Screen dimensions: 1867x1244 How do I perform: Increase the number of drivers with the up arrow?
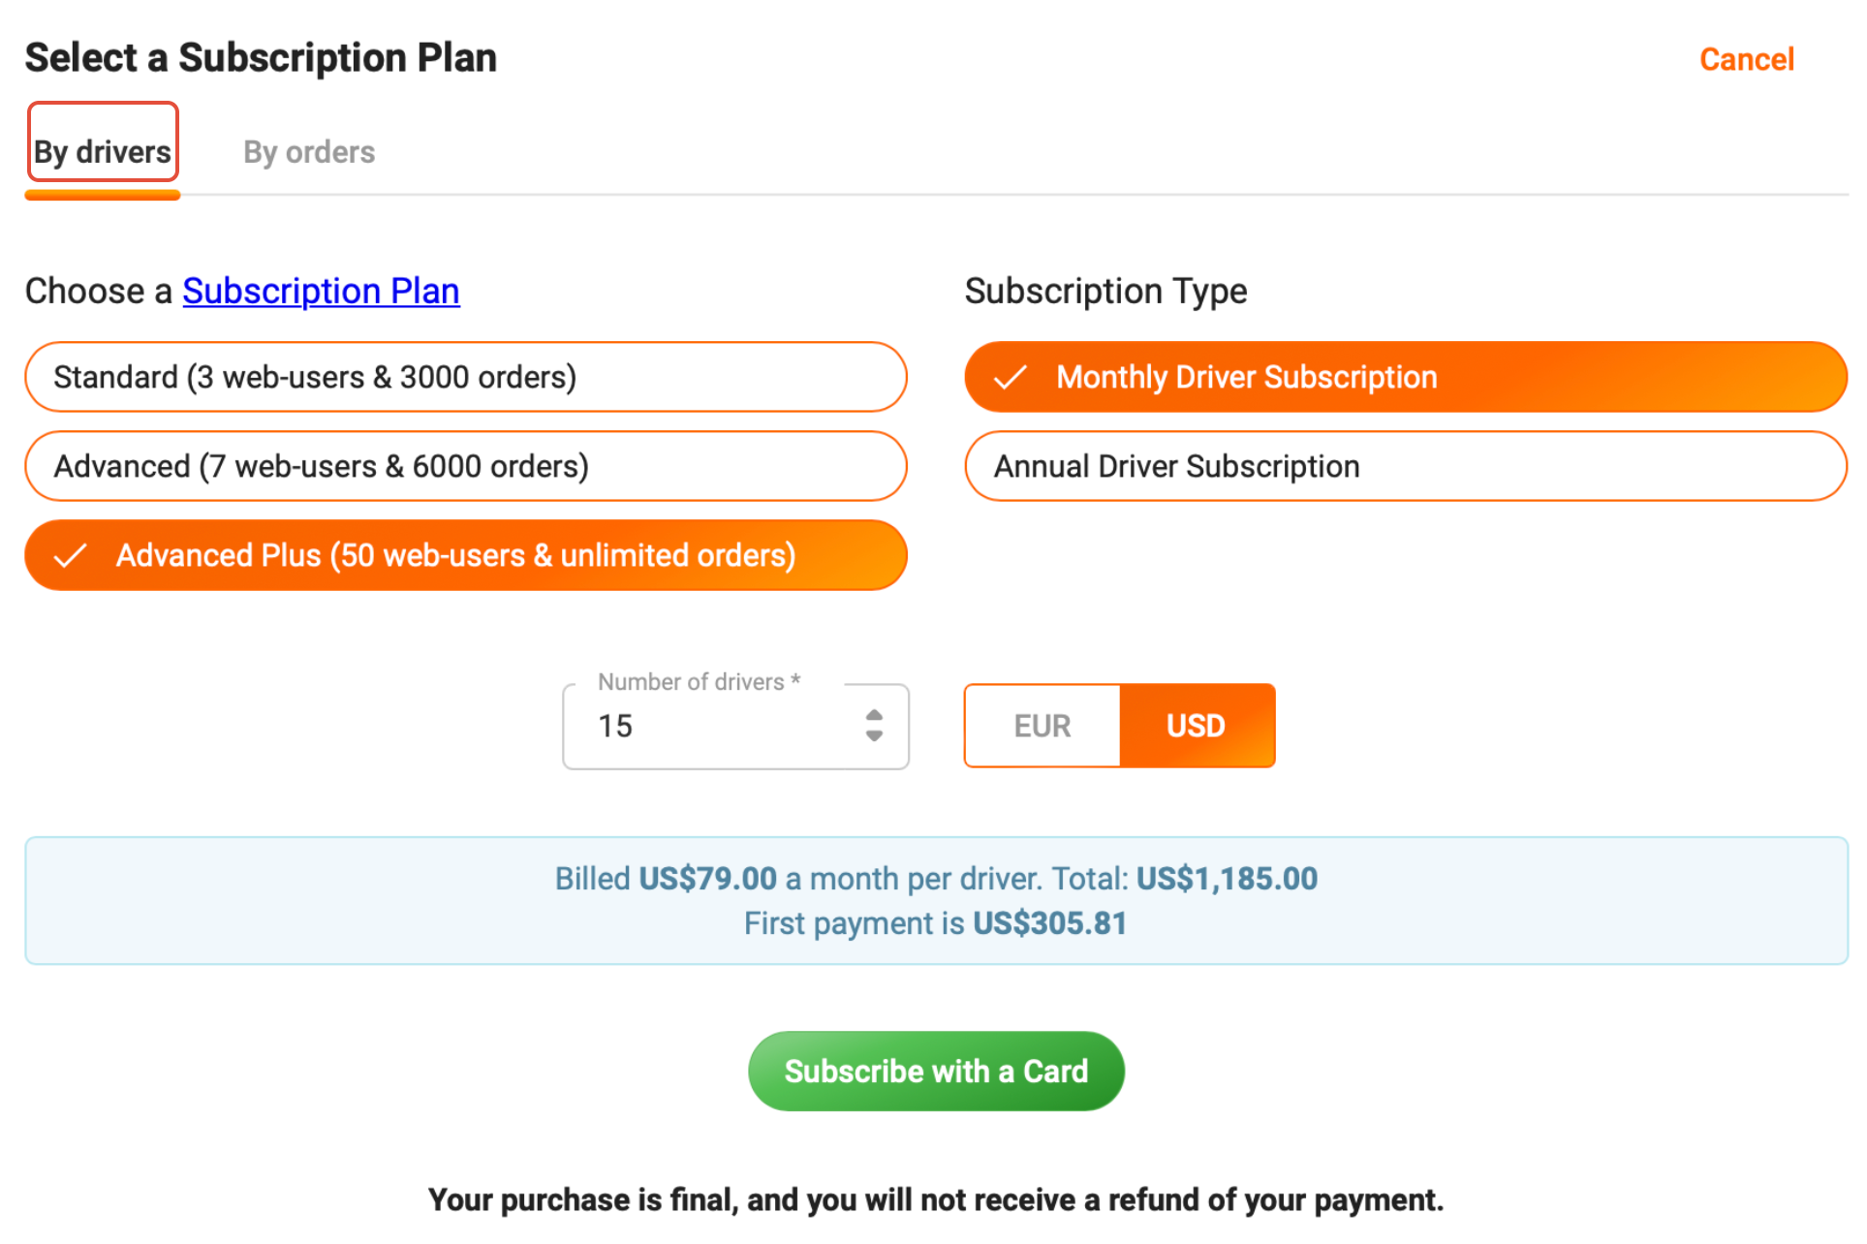click(874, 716)
